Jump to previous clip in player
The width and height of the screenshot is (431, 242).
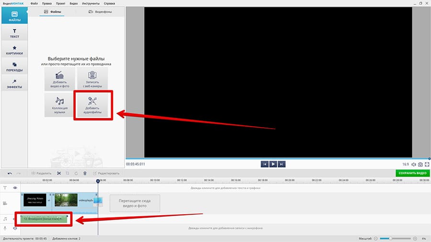265,164
